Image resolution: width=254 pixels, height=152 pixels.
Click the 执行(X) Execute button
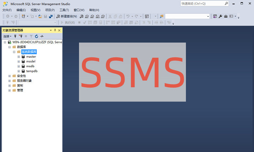(x=68, y=23)
